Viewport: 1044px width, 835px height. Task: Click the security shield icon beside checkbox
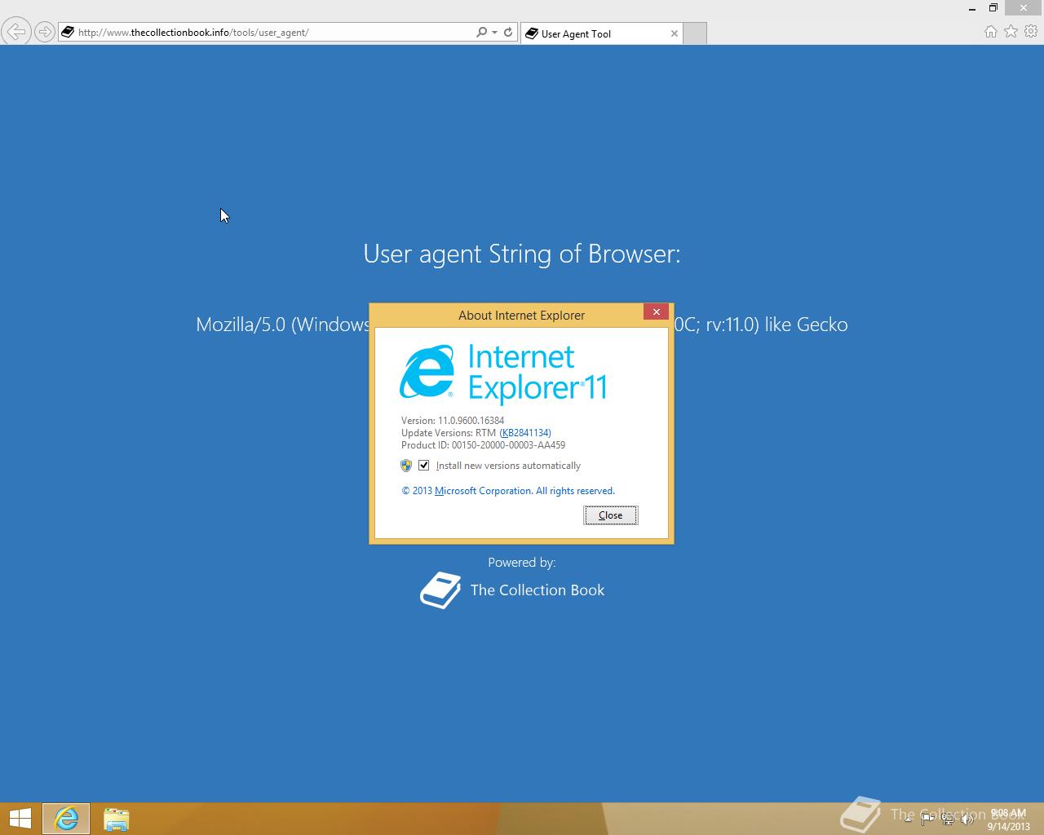click(x=406, y=466)
